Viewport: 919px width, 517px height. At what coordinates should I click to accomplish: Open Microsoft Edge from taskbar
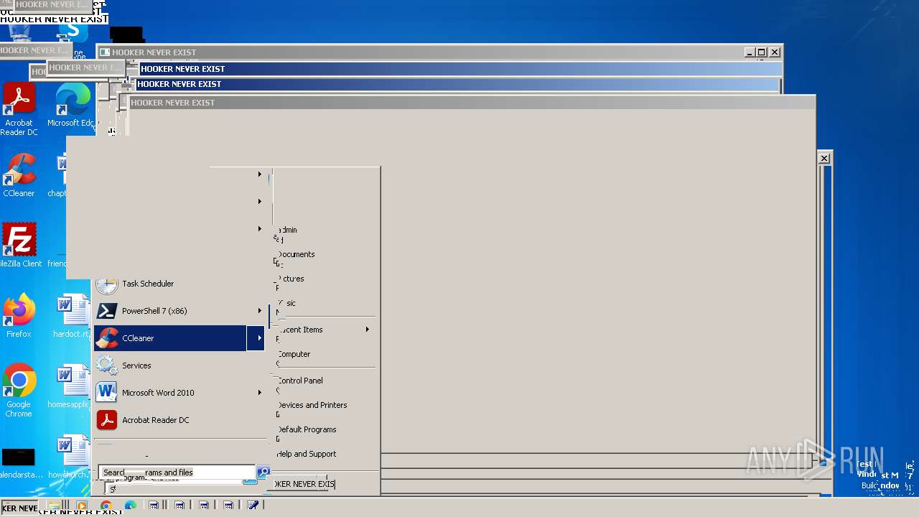pos(130,506)
